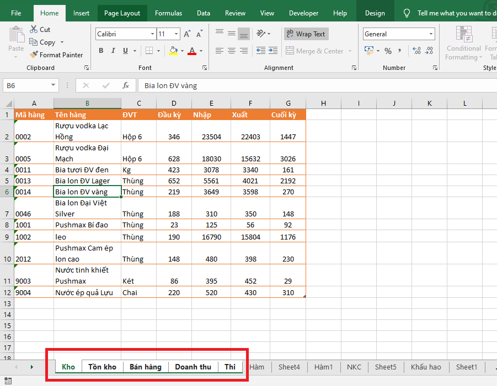Open the borders dropdown arrow

pyautogui.click(x=159, y=51)
